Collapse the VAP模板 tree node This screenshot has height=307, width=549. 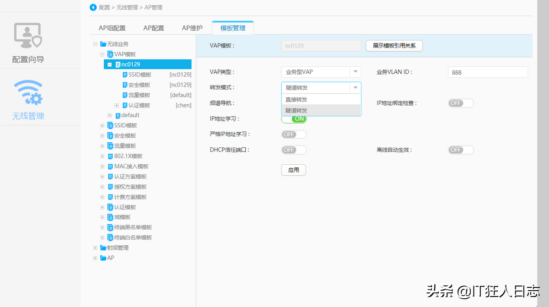coord(102,54)
